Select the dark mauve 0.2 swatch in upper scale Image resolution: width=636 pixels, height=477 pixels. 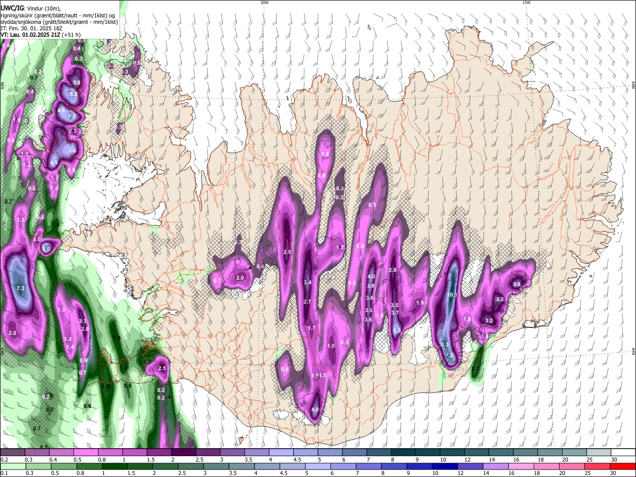pos(12,452)
